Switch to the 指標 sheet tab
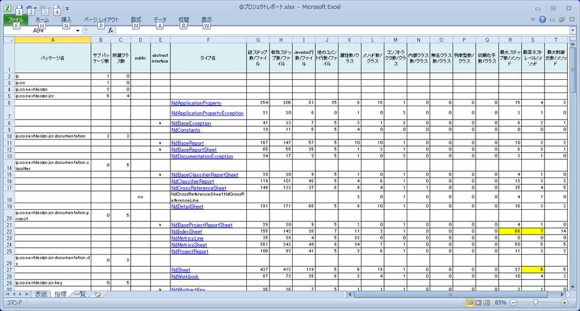The image size is (580, 311). [x=60, y=294]
